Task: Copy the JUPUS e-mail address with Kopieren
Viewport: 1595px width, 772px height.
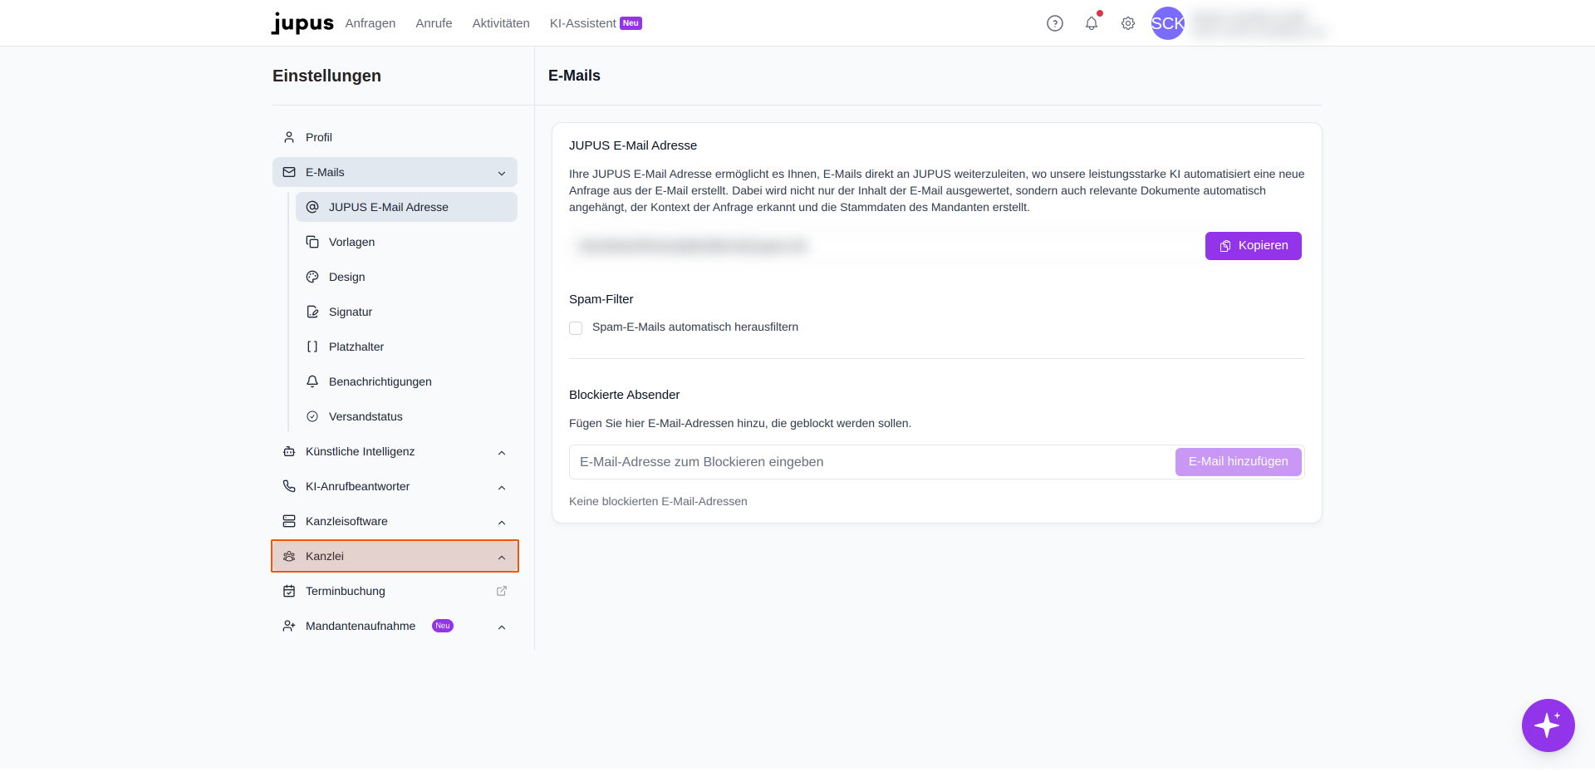Action: pyautogui.click(x=1253, y=246)
